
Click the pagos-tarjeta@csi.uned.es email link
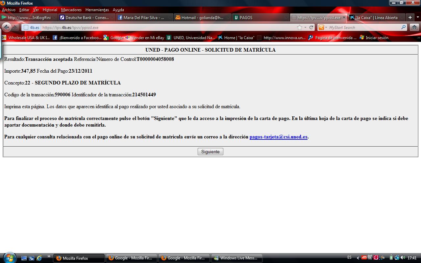point(278,137)
